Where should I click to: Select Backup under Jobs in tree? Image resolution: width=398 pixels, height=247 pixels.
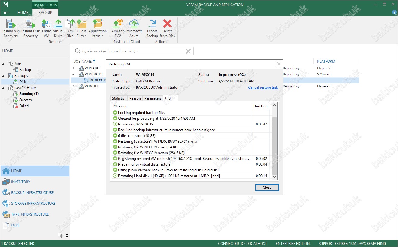pyautogui.click(x=25, y=70)
